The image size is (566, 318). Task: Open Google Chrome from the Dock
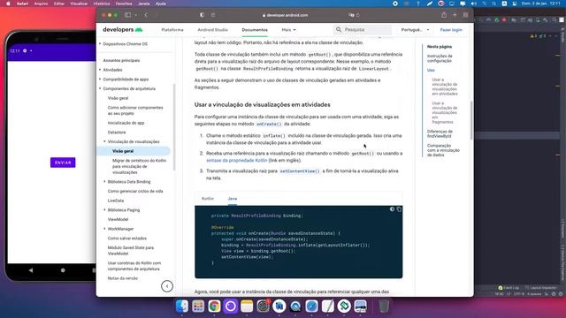[x=214, y=307]
